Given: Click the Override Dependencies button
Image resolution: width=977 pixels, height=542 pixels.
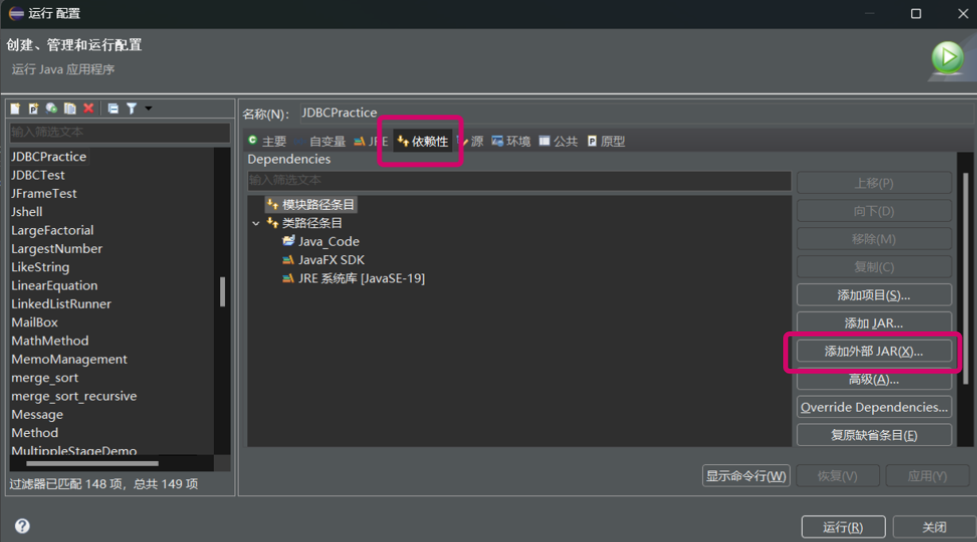Looking at the screenshot, I should point(873,407).
